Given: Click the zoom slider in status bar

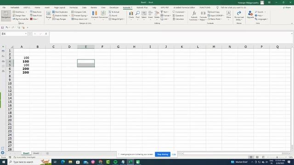Looking at the screenshot, I should tap(277, 157).
